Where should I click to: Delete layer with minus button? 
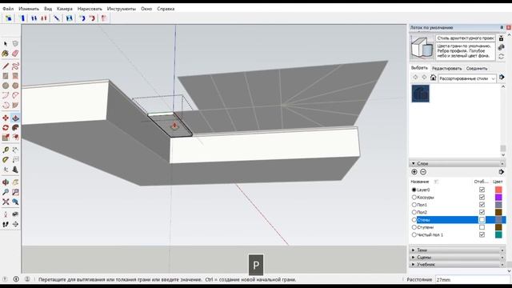pyautogui.click(x=423, y=172)
